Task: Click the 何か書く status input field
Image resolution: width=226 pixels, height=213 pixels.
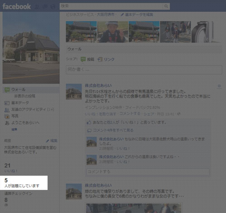Action: pyautogui.click(x=144, y=69)
